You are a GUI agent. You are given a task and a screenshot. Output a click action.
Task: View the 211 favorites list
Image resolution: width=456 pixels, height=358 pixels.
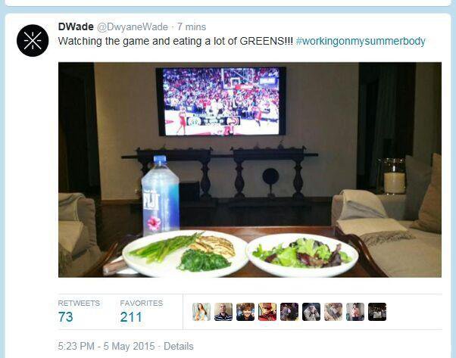click(x=142, y=311)
